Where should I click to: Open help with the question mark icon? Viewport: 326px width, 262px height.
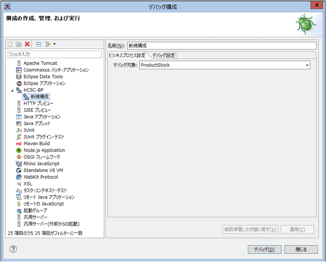pos(13,249)
